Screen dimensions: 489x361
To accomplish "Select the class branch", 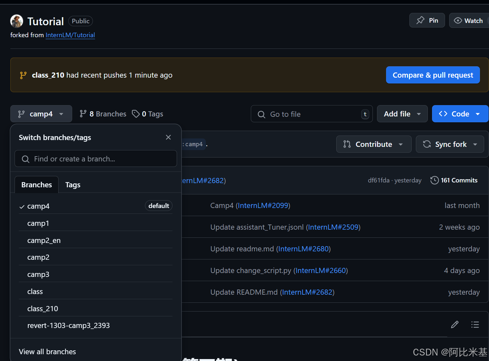I will [96, 291].
